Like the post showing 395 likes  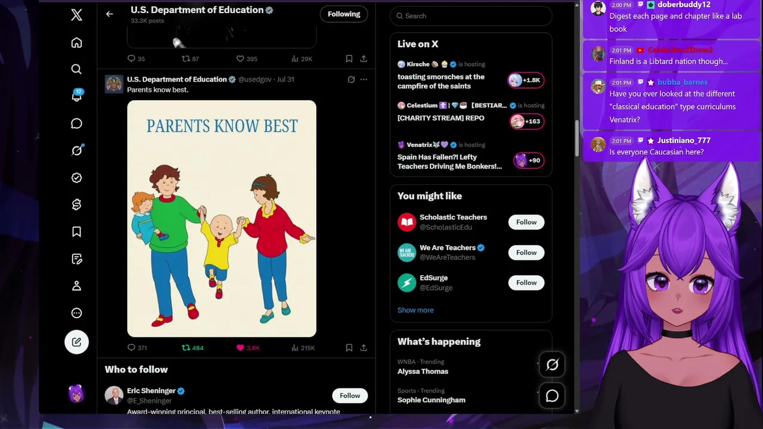coord(247,58)
